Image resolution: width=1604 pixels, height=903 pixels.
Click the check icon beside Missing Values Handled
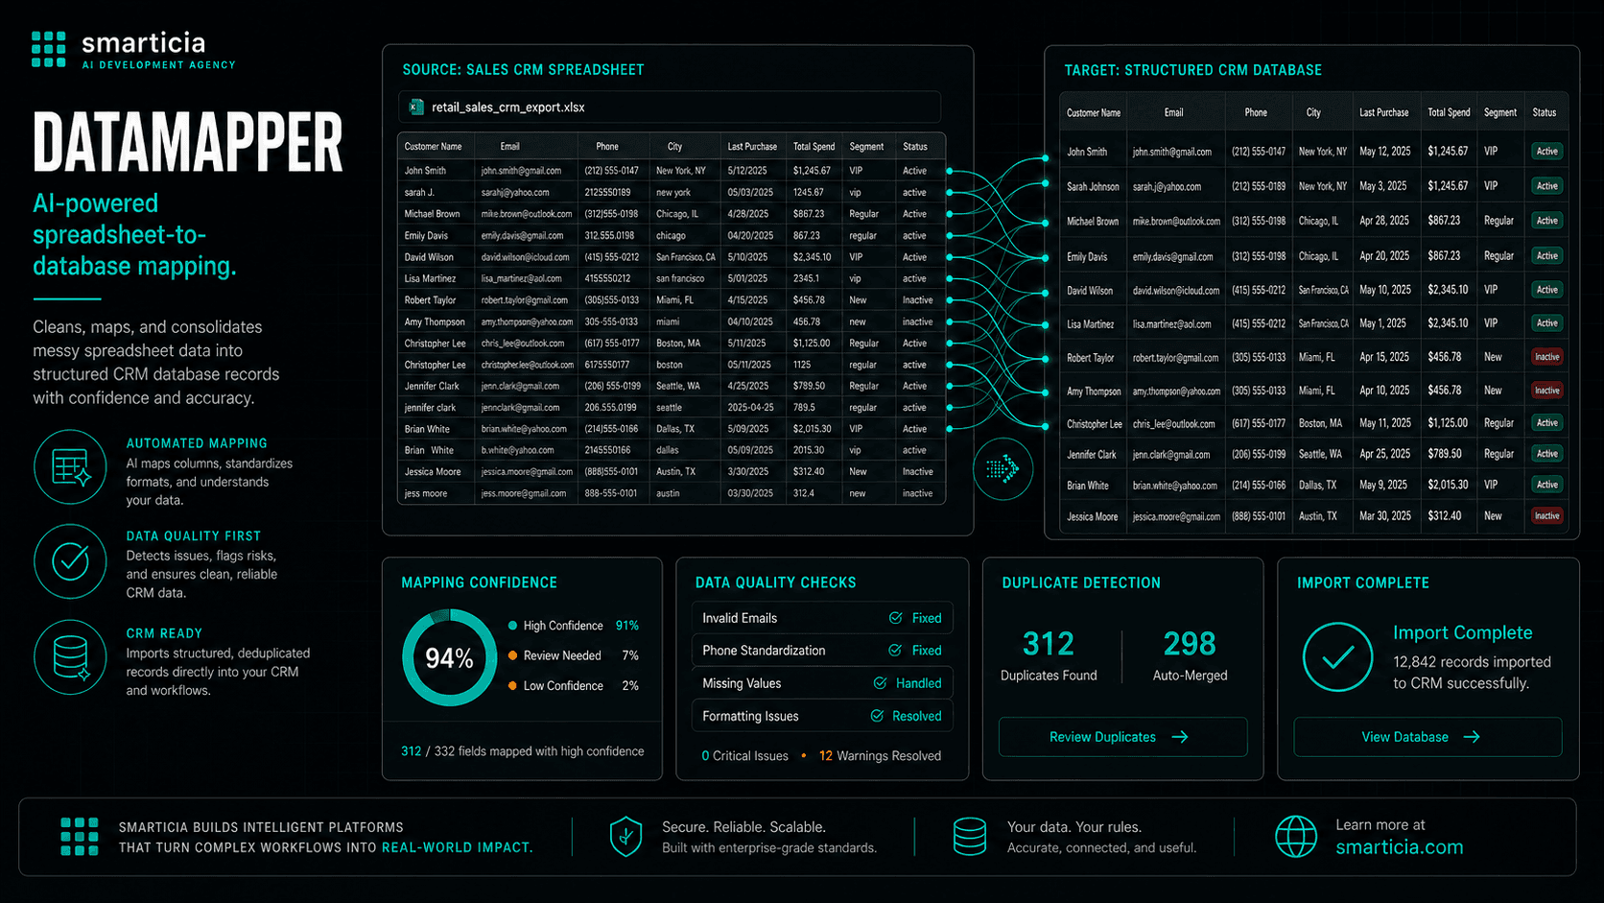[880, 683]
